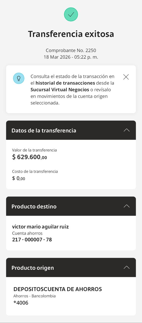Click the Transferencia exitosa heading
Screen dimensions: 142x323
71,34
